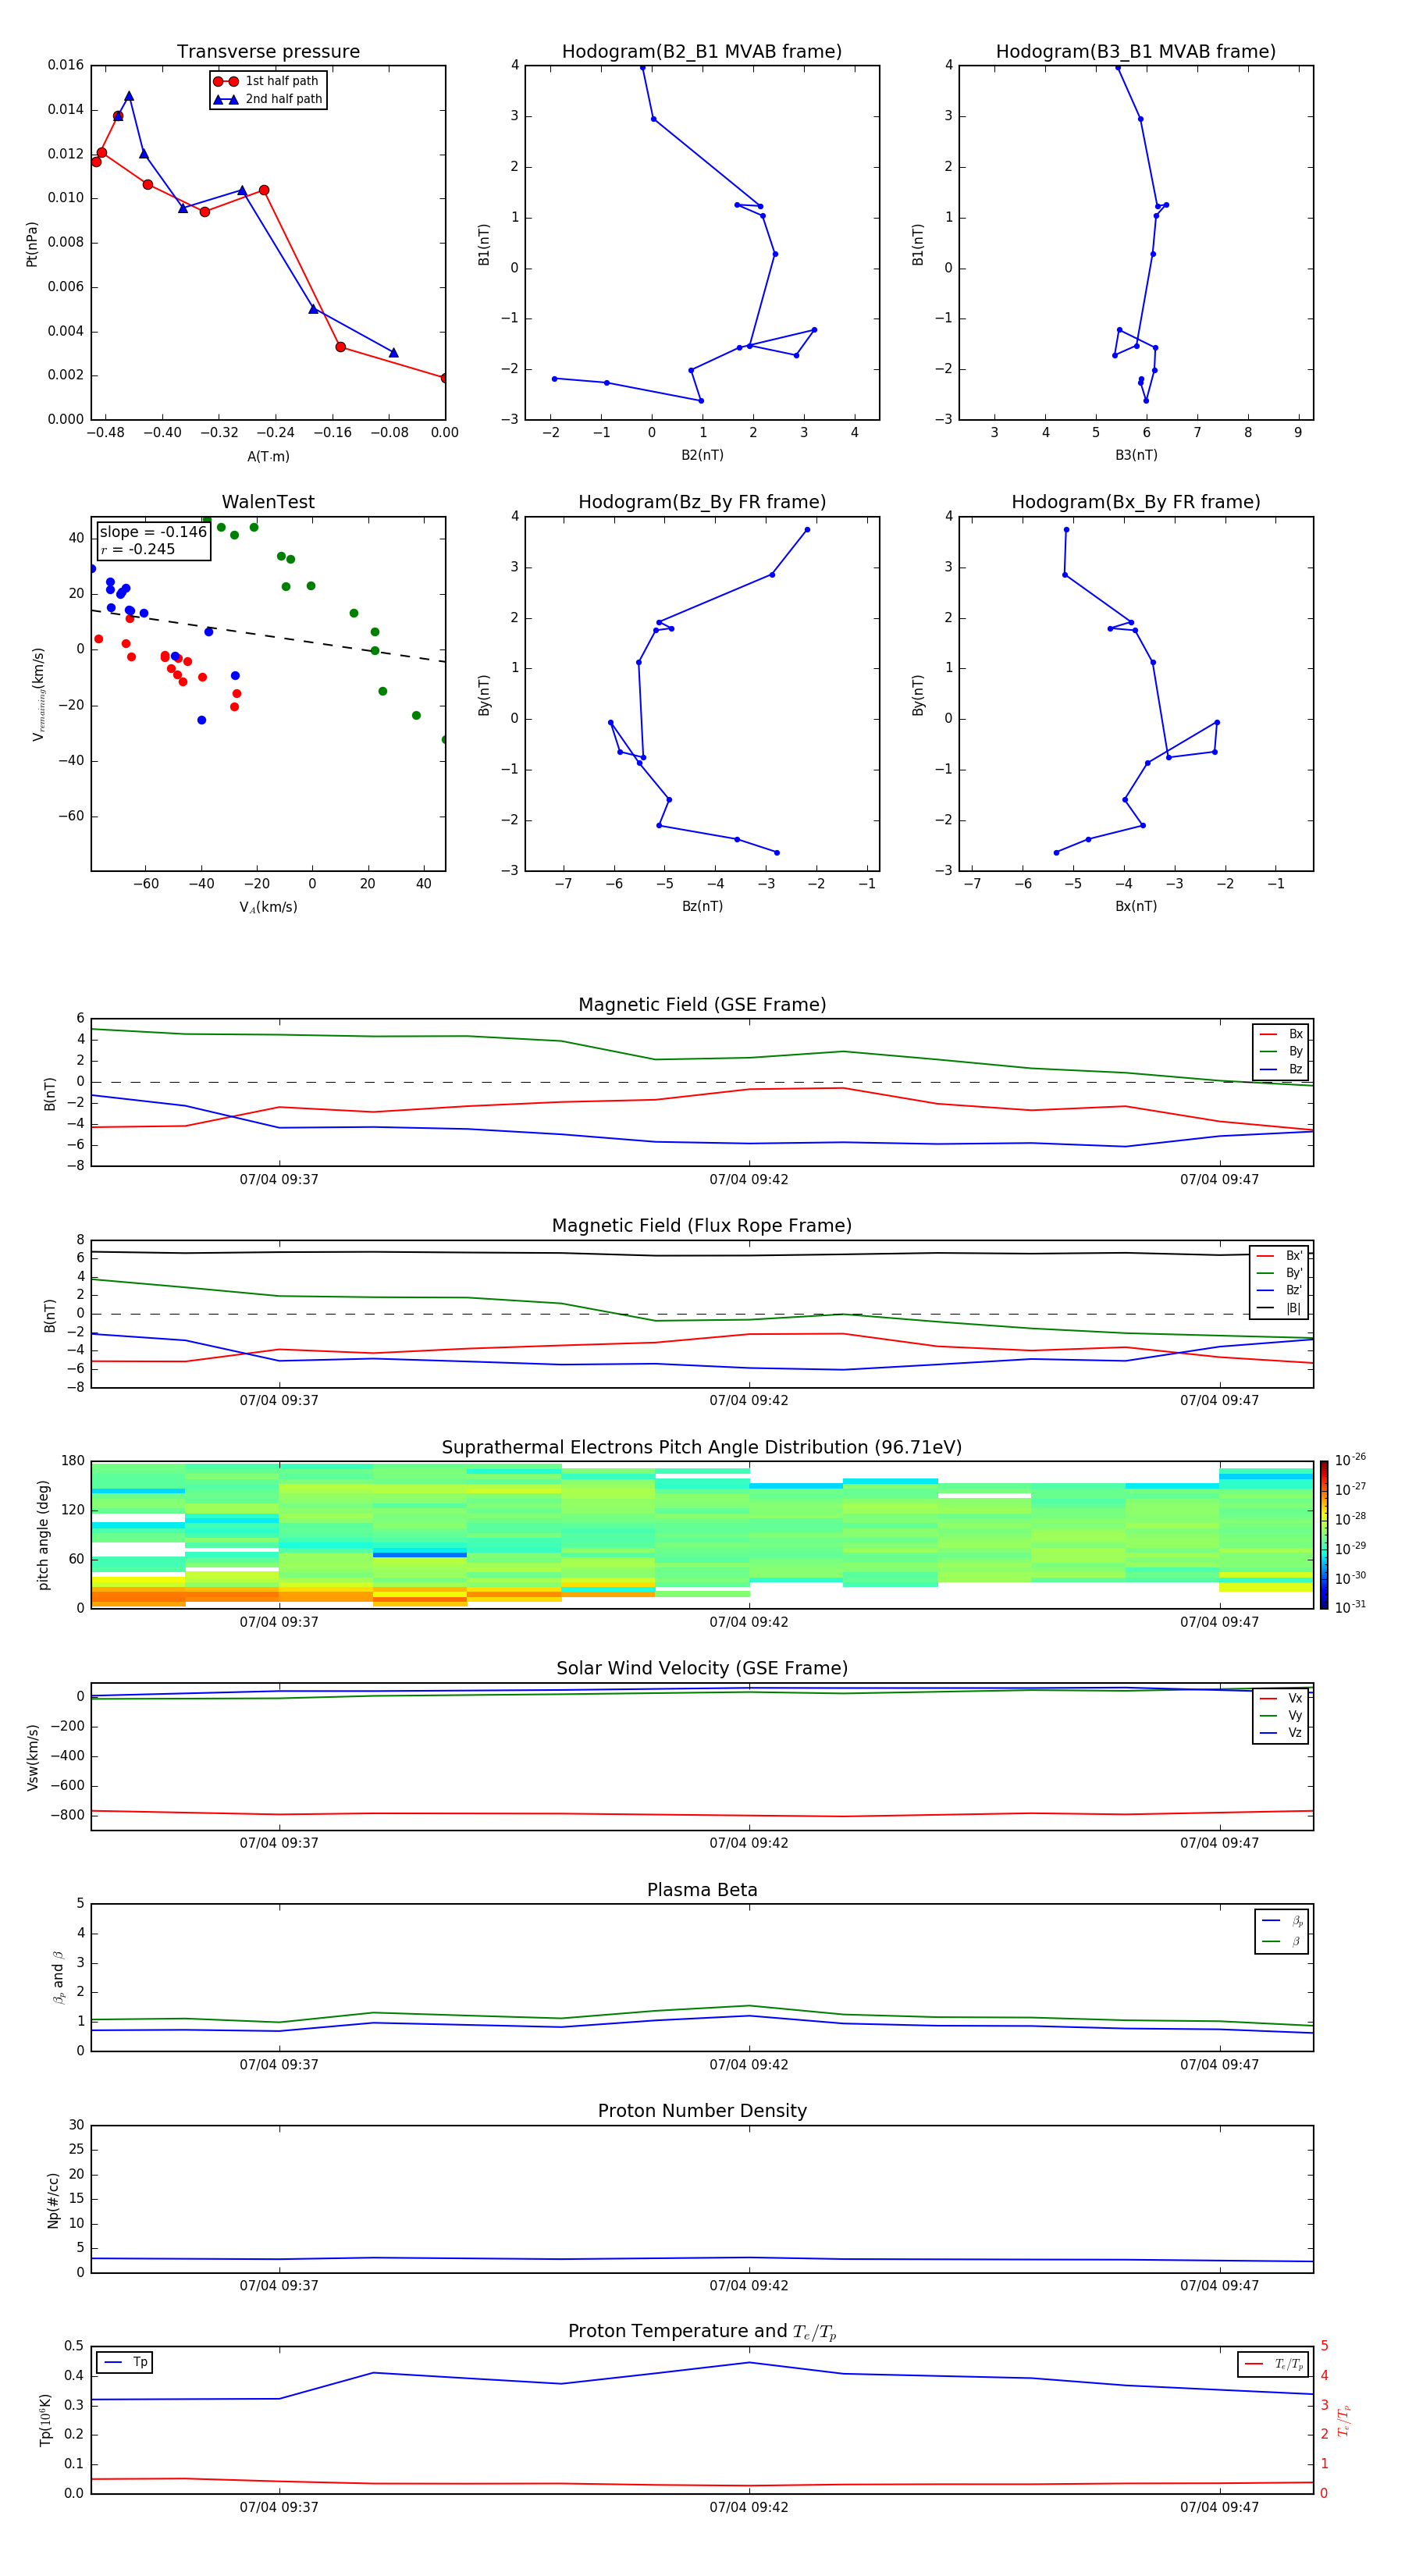Click the pitch angle distribution colorbar
1405x2576 pixels.
point(1324,1535)
